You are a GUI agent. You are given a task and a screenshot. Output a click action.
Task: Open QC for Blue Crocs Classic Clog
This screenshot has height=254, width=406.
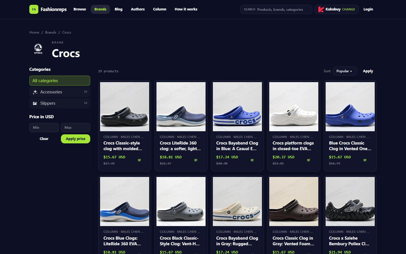point(365,160)
